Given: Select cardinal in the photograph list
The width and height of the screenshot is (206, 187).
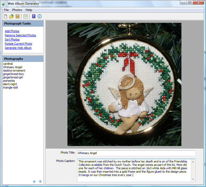Looking at the screenshot, I should point(8,64).
